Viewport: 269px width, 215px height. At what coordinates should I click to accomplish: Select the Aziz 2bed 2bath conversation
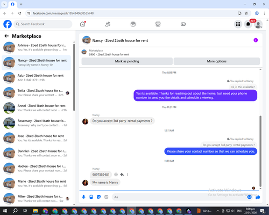tap(36, 78)
